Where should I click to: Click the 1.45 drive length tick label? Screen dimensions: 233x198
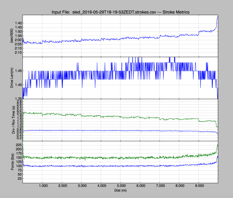click(17, 71)
